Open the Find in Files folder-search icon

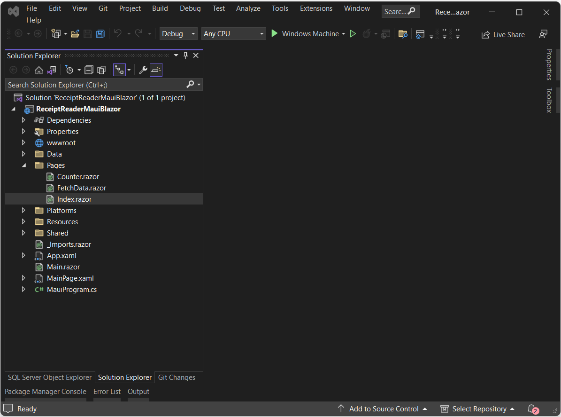(x=403, y=34)
